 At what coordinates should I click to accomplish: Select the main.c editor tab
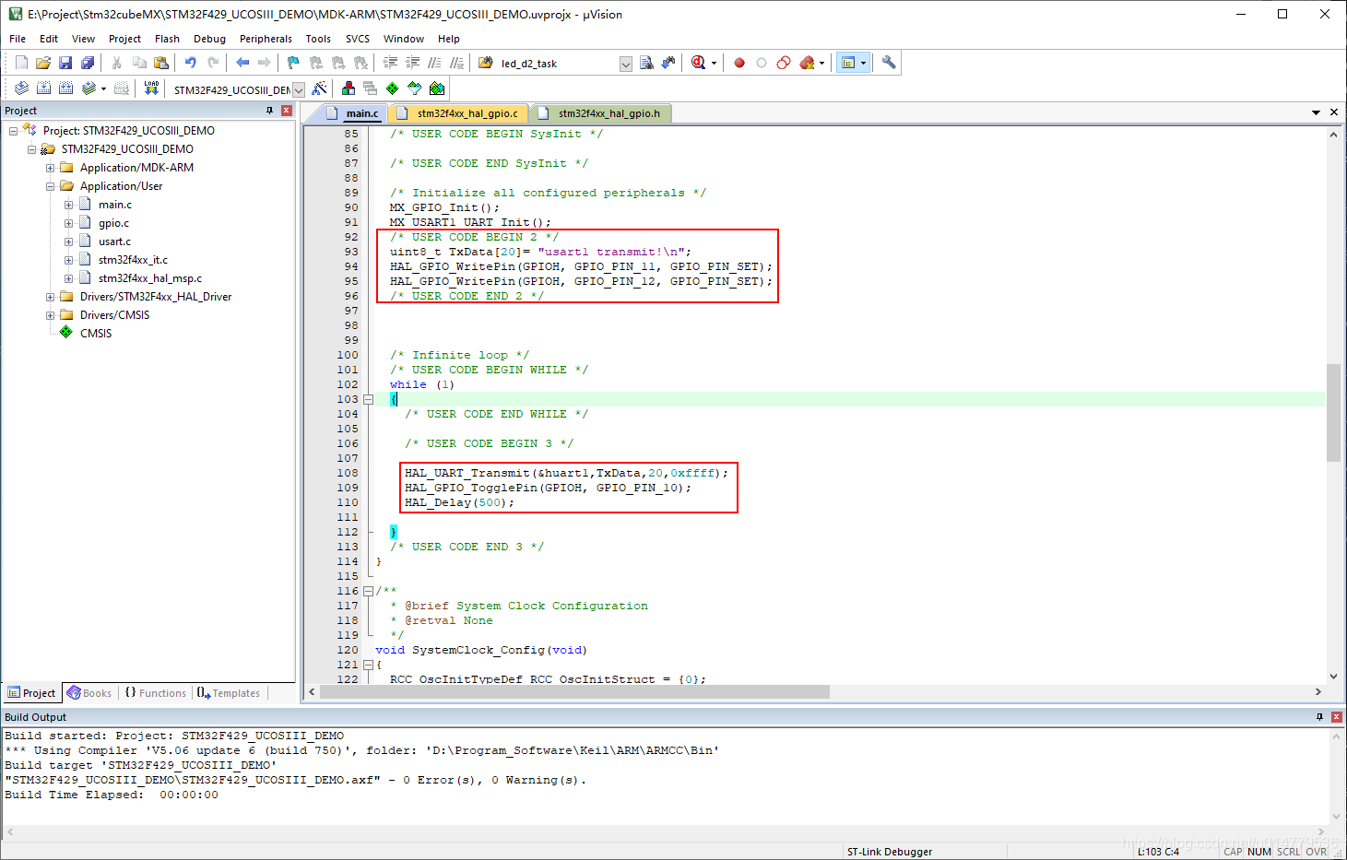[352, 113]
